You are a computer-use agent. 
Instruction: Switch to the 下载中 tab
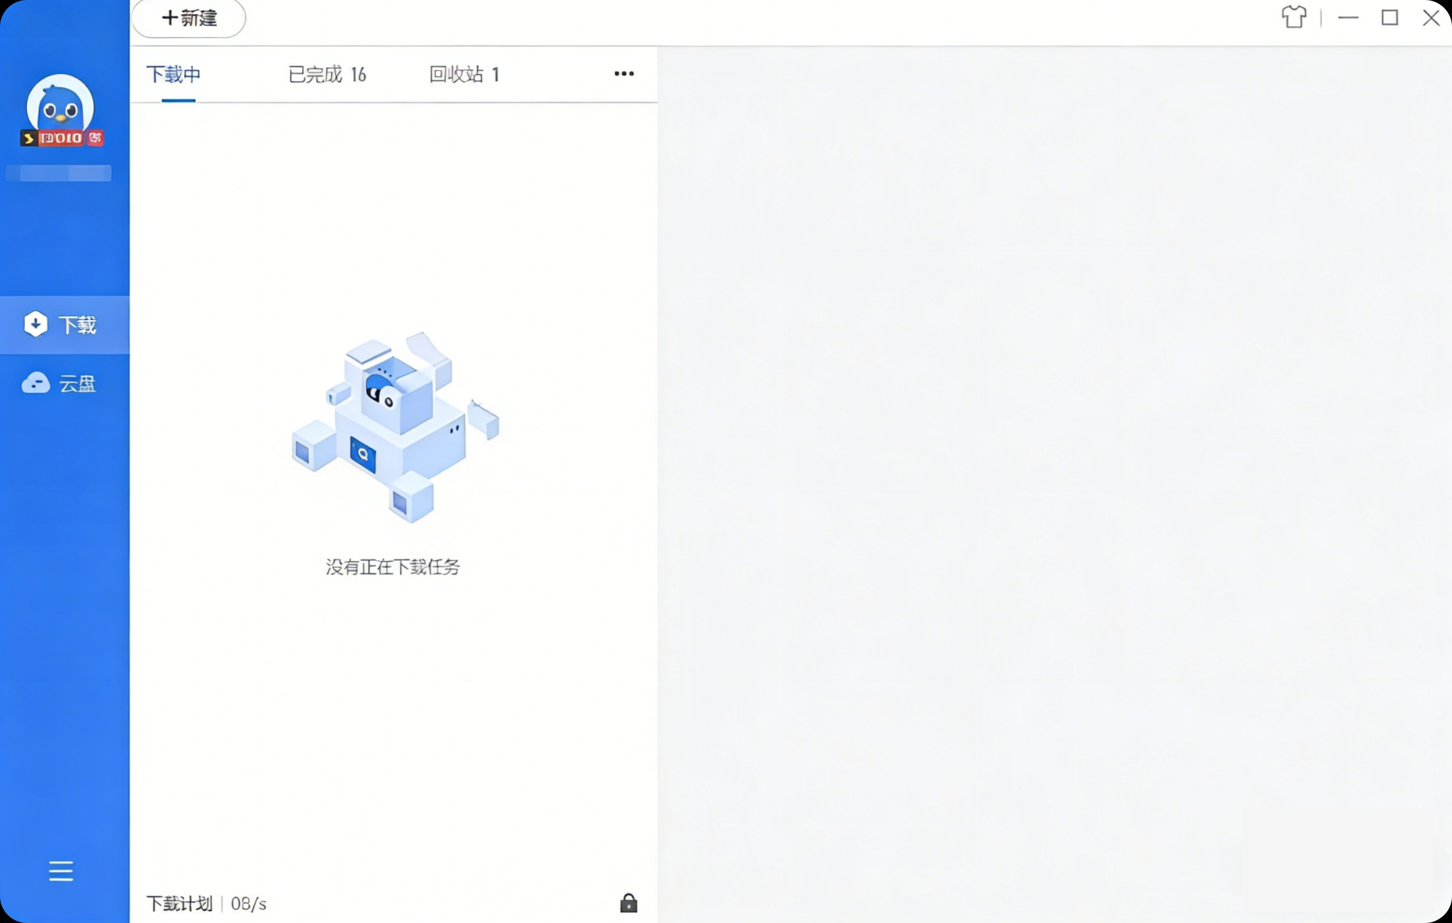tap(174, 74)
